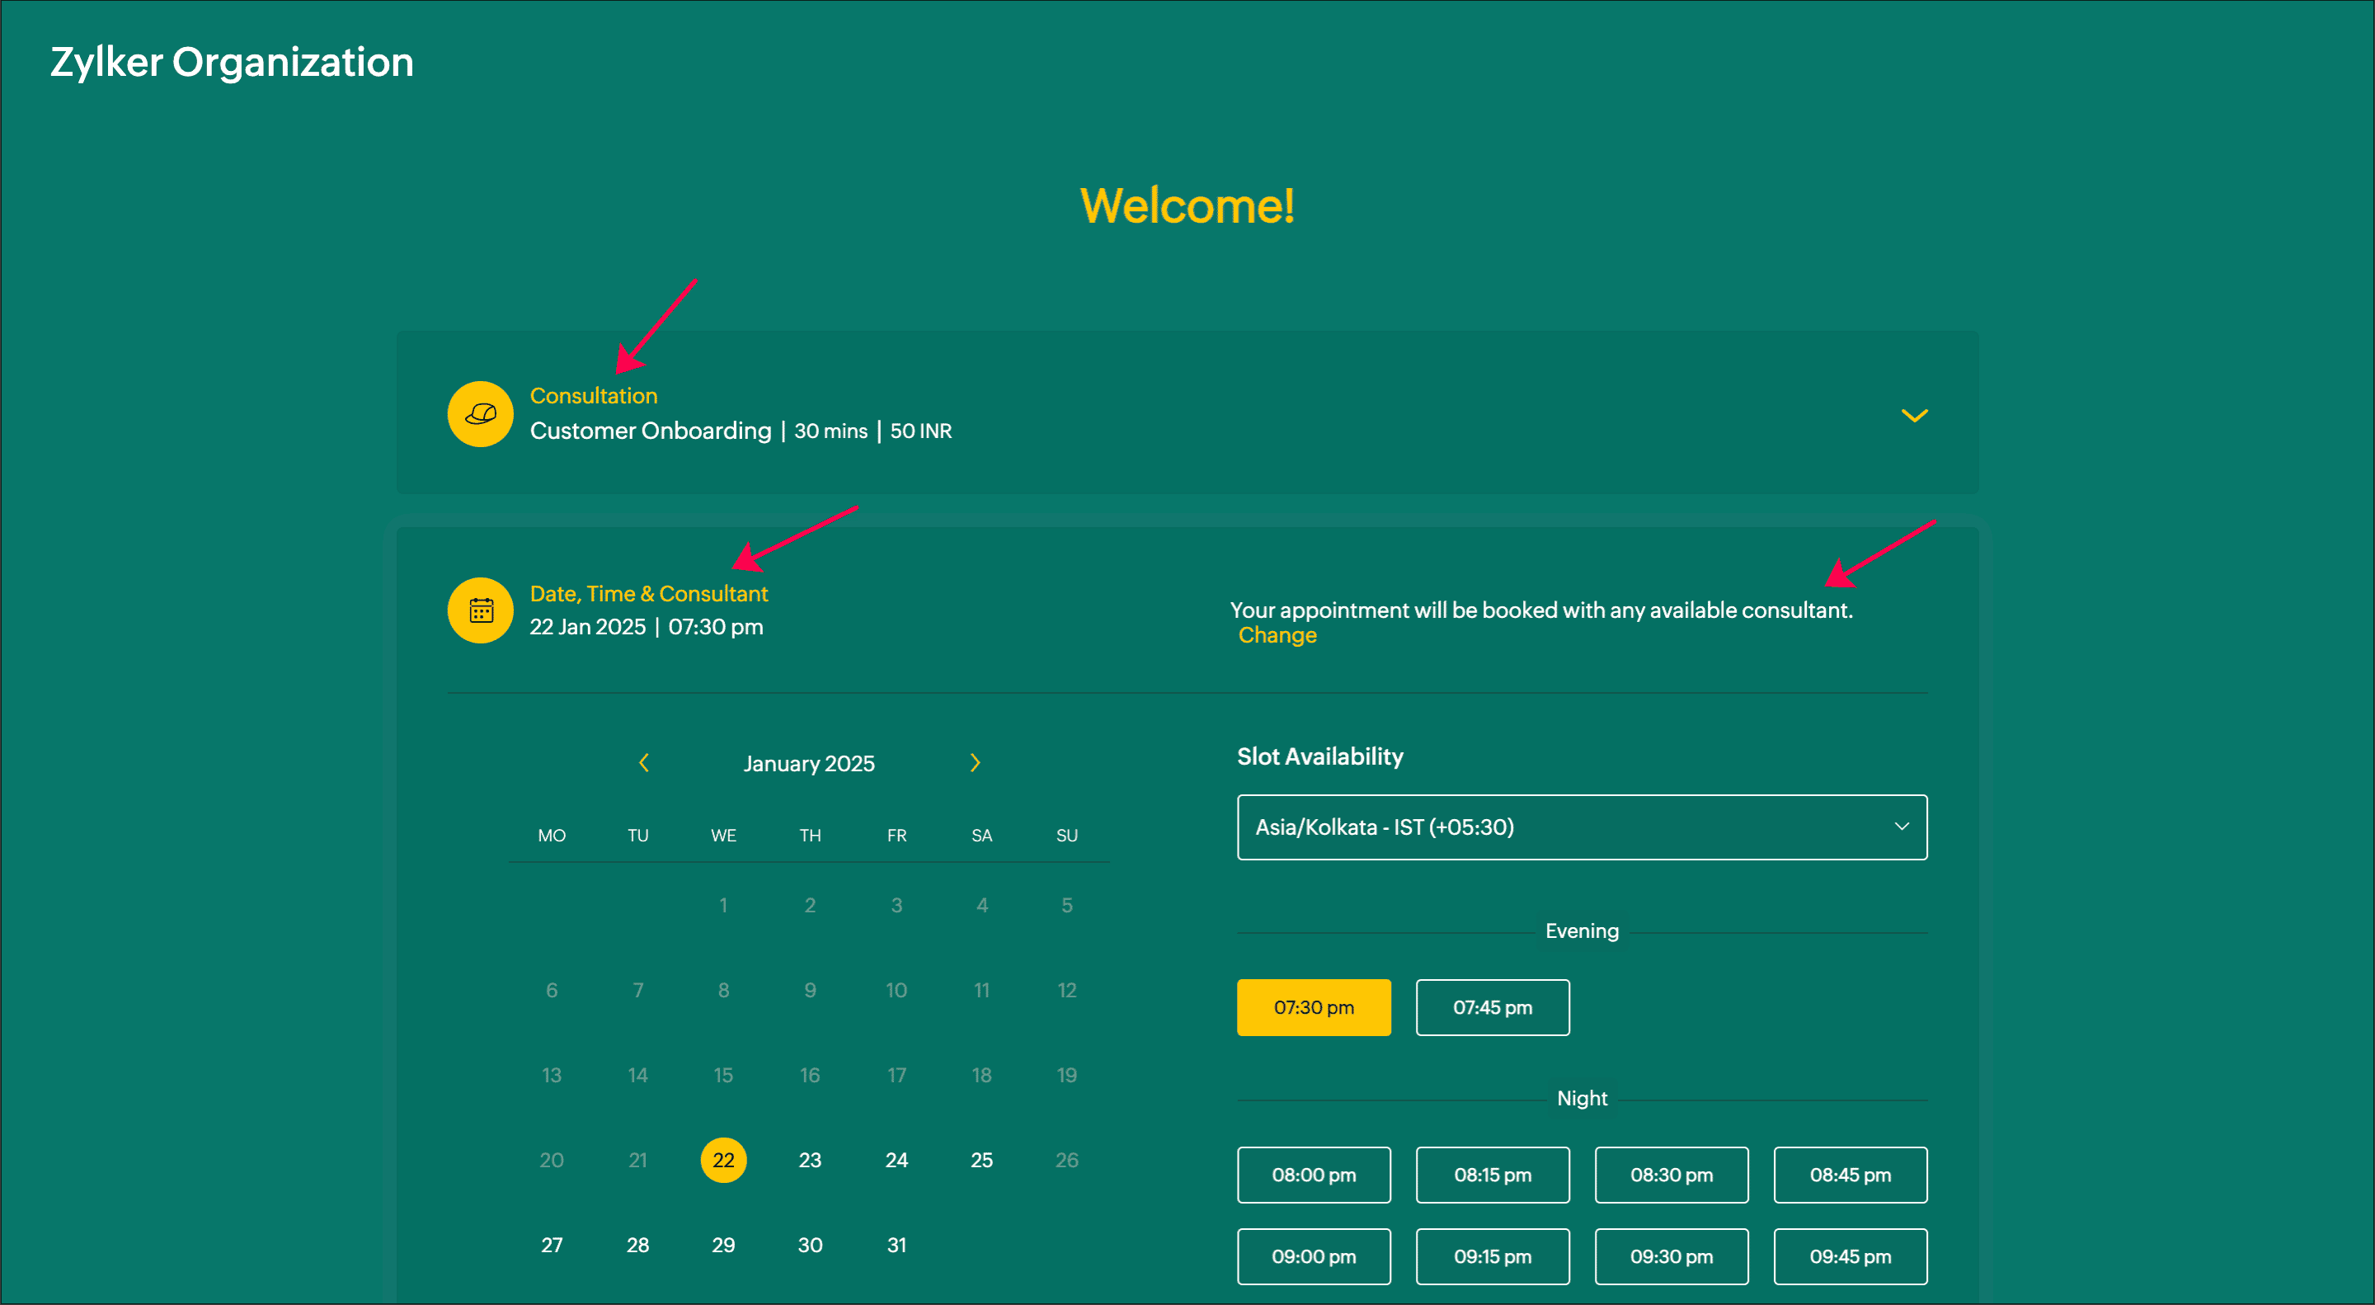Click the yellow calendar icon
Screen dimensions: 2375x1305
coord(479,610)
